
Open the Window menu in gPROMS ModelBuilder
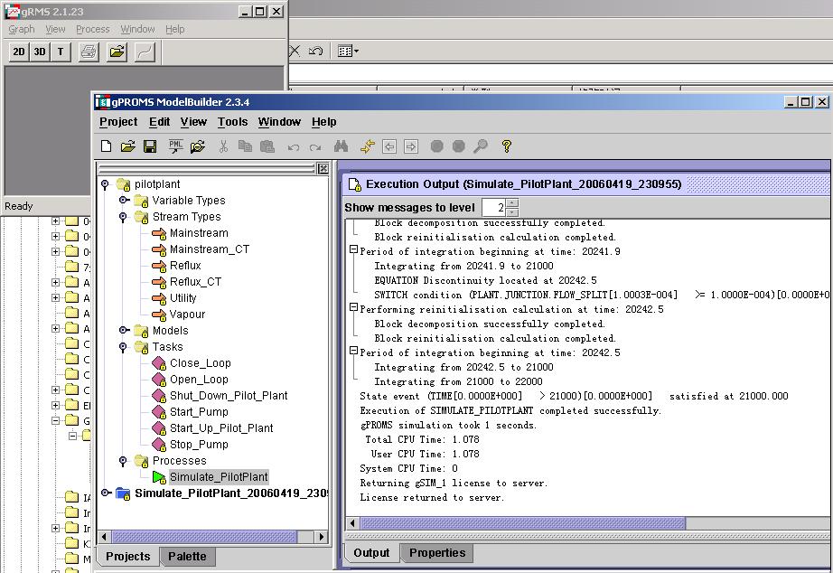coord(279,122)
